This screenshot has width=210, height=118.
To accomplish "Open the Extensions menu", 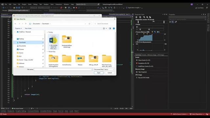I will [x=59, y=4].
